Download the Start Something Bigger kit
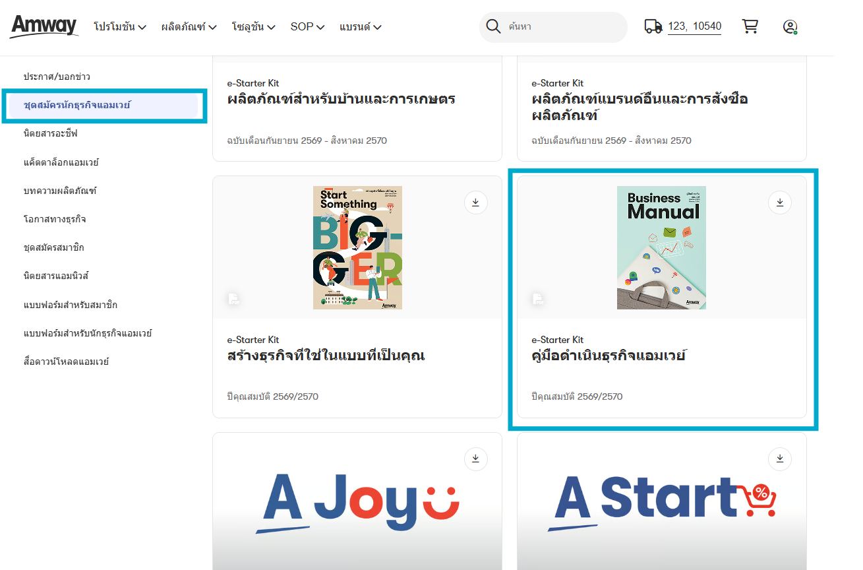 (476, 203)
